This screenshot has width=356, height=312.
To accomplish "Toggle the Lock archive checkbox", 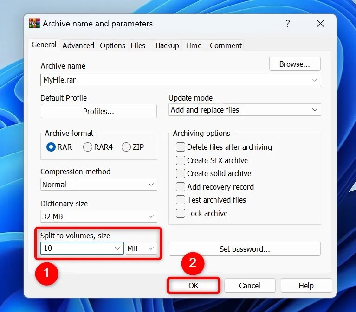I will [x=181, y=213].
